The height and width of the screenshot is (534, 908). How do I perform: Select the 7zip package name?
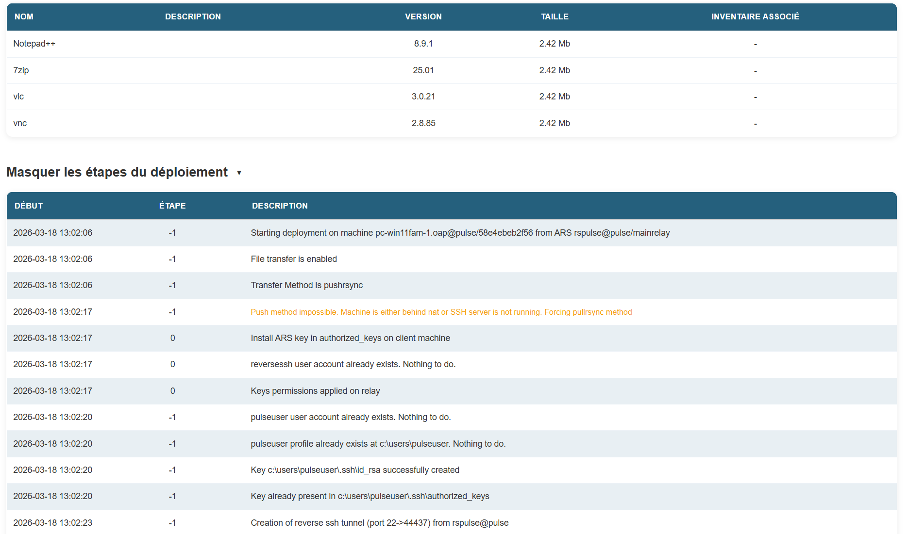pos(21,70)
